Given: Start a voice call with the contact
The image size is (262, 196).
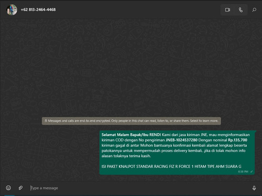Looking at the screenshot, I should (x=241, y=10).
